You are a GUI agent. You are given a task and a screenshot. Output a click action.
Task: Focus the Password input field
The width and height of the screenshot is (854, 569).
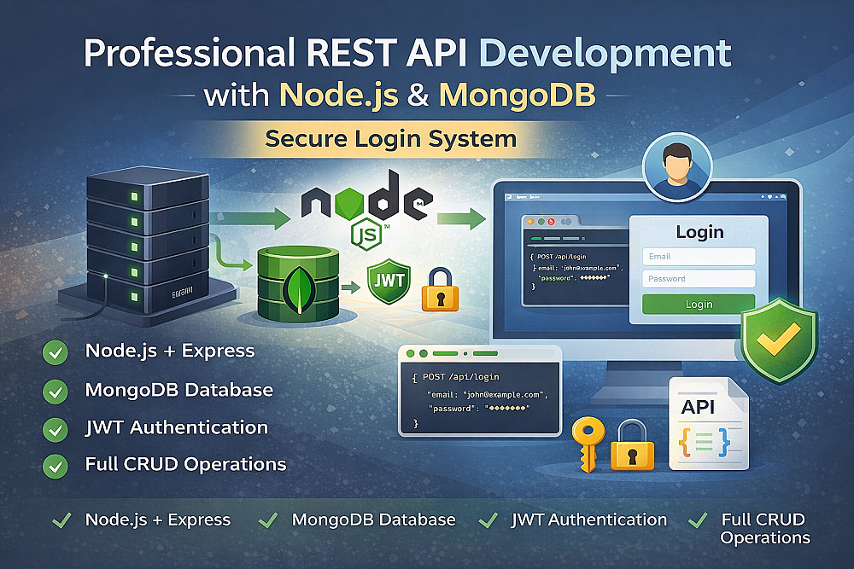coord(699,278)
